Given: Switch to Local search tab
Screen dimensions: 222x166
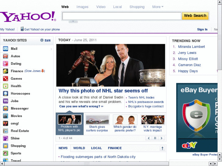Looking at the screenshot, I should click(118, 7).
